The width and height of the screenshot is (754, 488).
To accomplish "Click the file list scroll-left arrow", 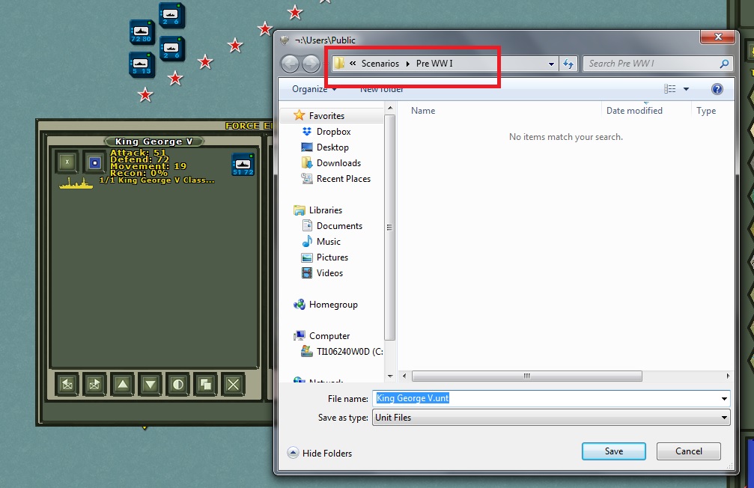I will (x=404, y=376).
